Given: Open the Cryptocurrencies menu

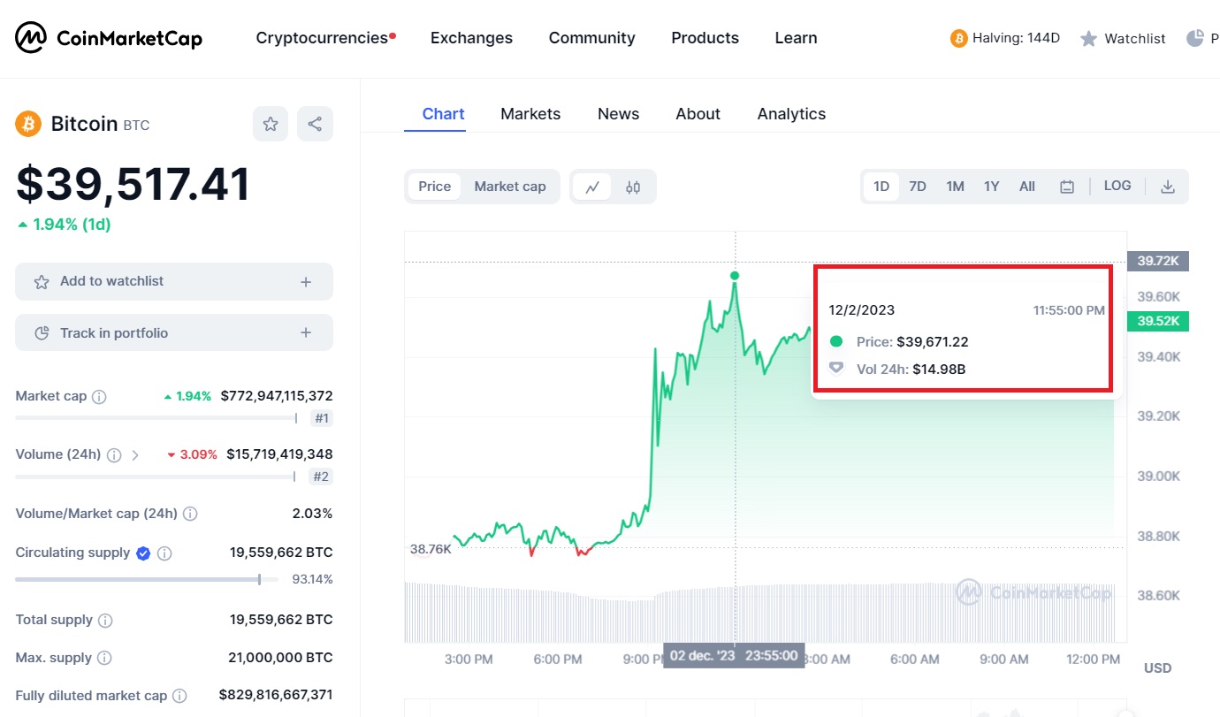Looking at the screenshot, I should [322, 38].
